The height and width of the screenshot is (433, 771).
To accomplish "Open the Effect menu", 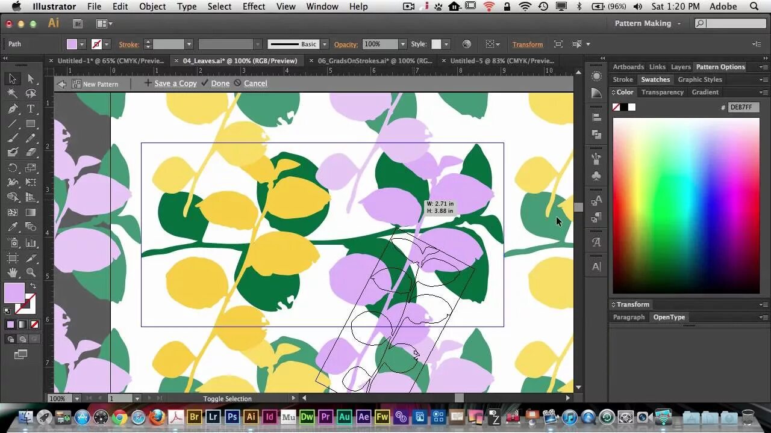I will (x=254, y=7).
